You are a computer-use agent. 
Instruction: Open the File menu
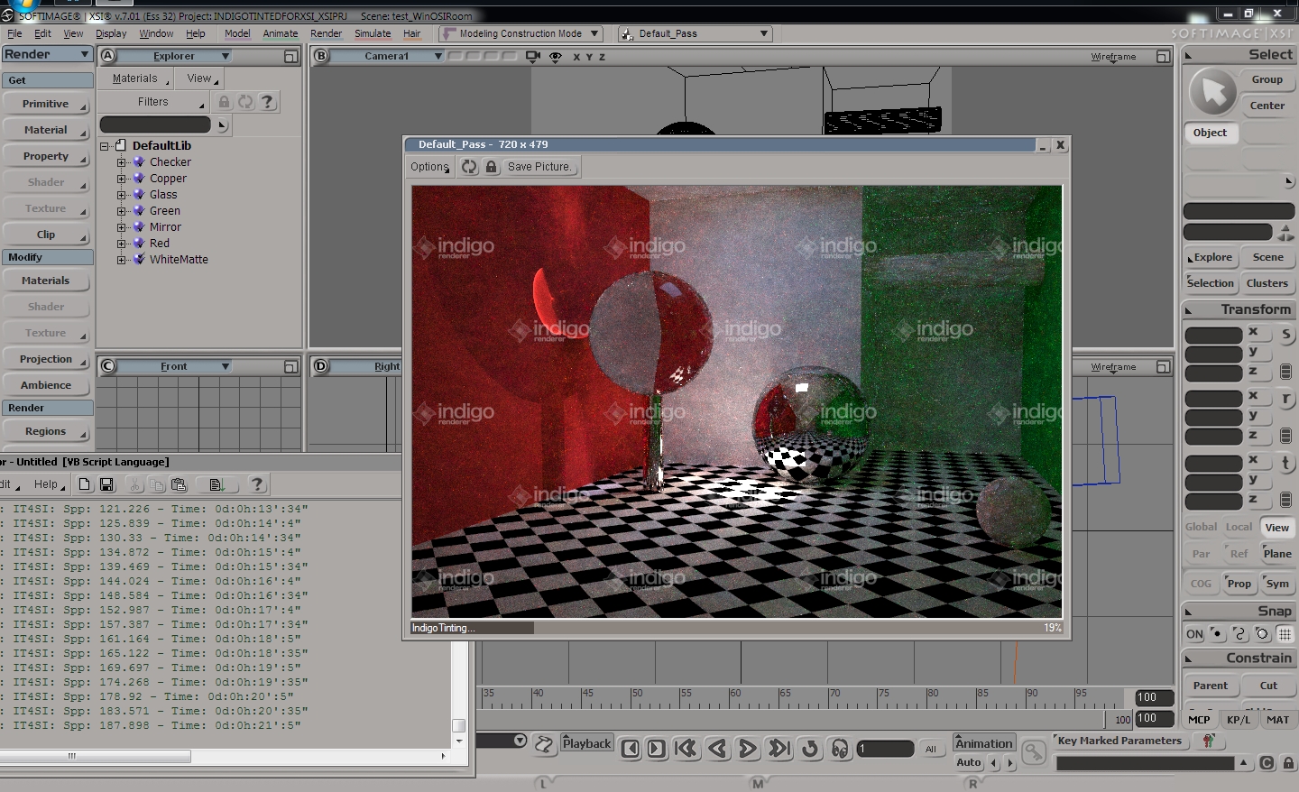pyautogui.click(x=14, y=33)
